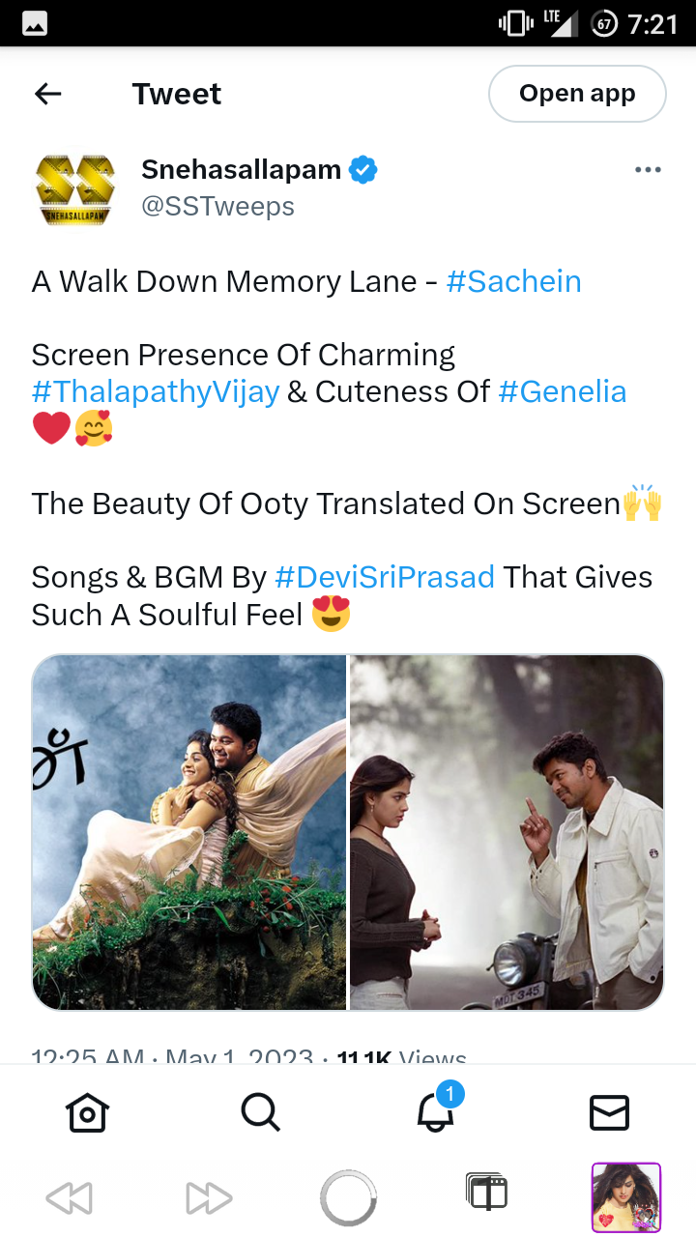Tap the circular browser home button
Image resolution: width=696 pixels, height=1237 pixels.
pyautogui.click(x=348, y=1198)
